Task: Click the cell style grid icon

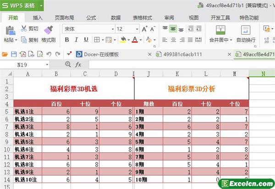Action: point(109,40)
